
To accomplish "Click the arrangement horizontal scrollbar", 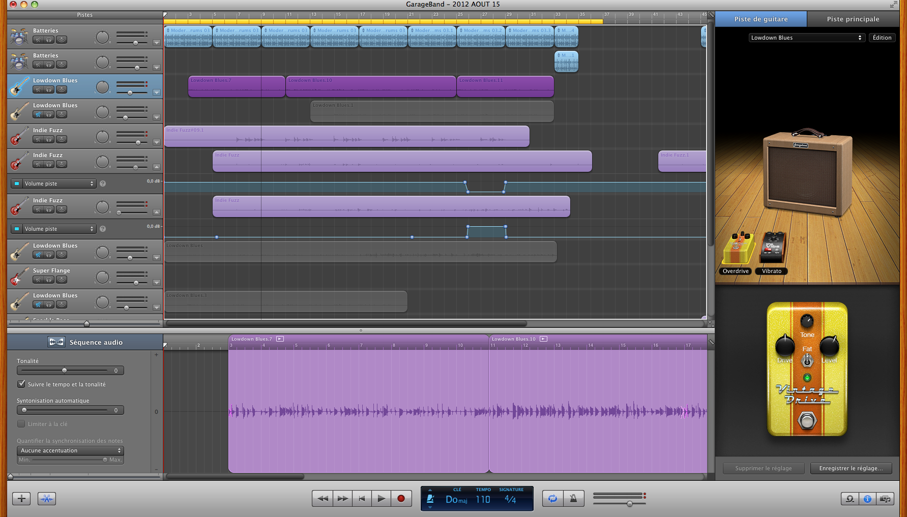I will (x=346, y=323).
